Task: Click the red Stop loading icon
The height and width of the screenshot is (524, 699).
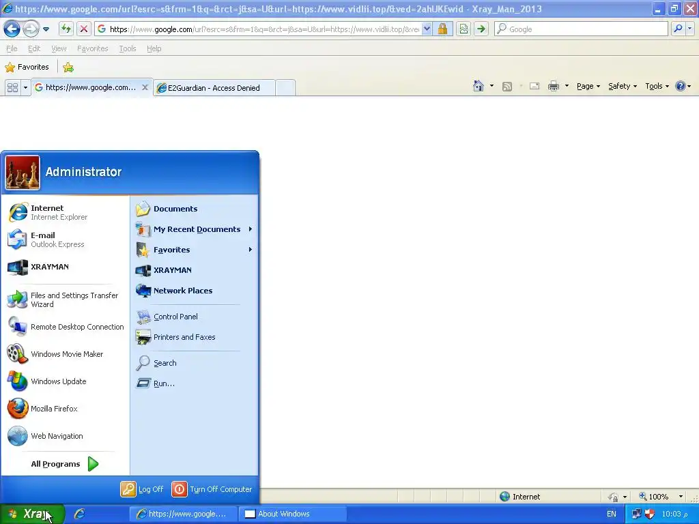Action: pyautogui.click(x=83, y=29)
